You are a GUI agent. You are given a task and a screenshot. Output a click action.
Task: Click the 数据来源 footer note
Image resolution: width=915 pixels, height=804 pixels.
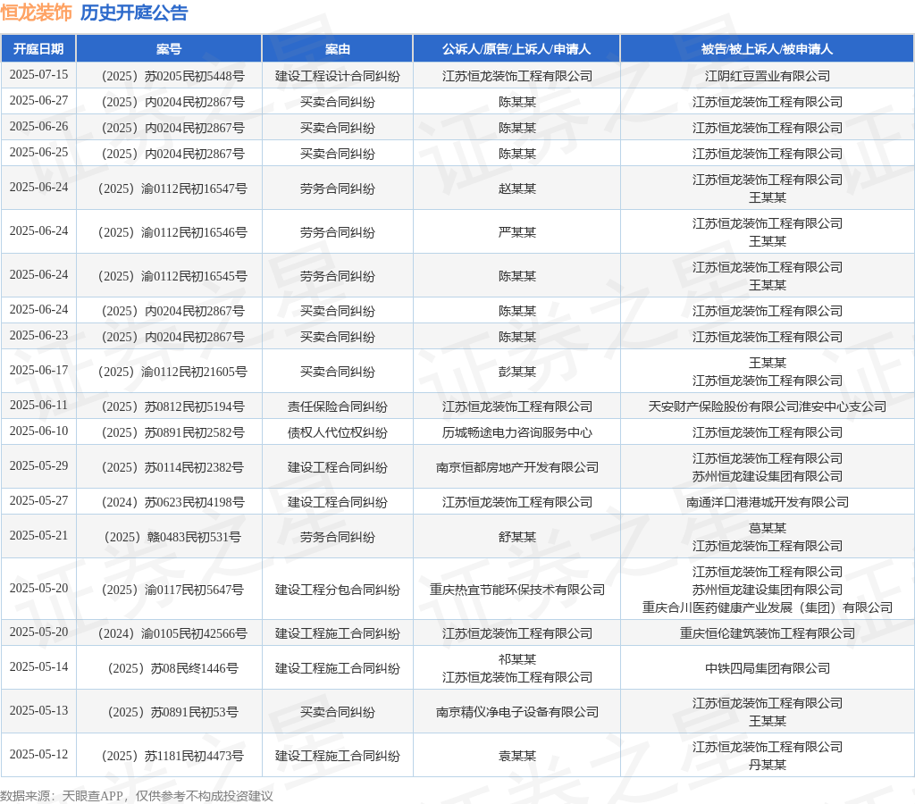(x=137, y=796)
